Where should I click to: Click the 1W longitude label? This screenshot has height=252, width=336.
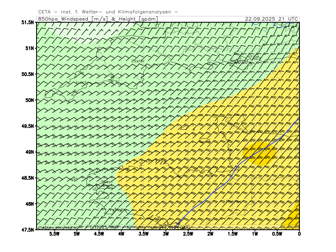point(255,234)
